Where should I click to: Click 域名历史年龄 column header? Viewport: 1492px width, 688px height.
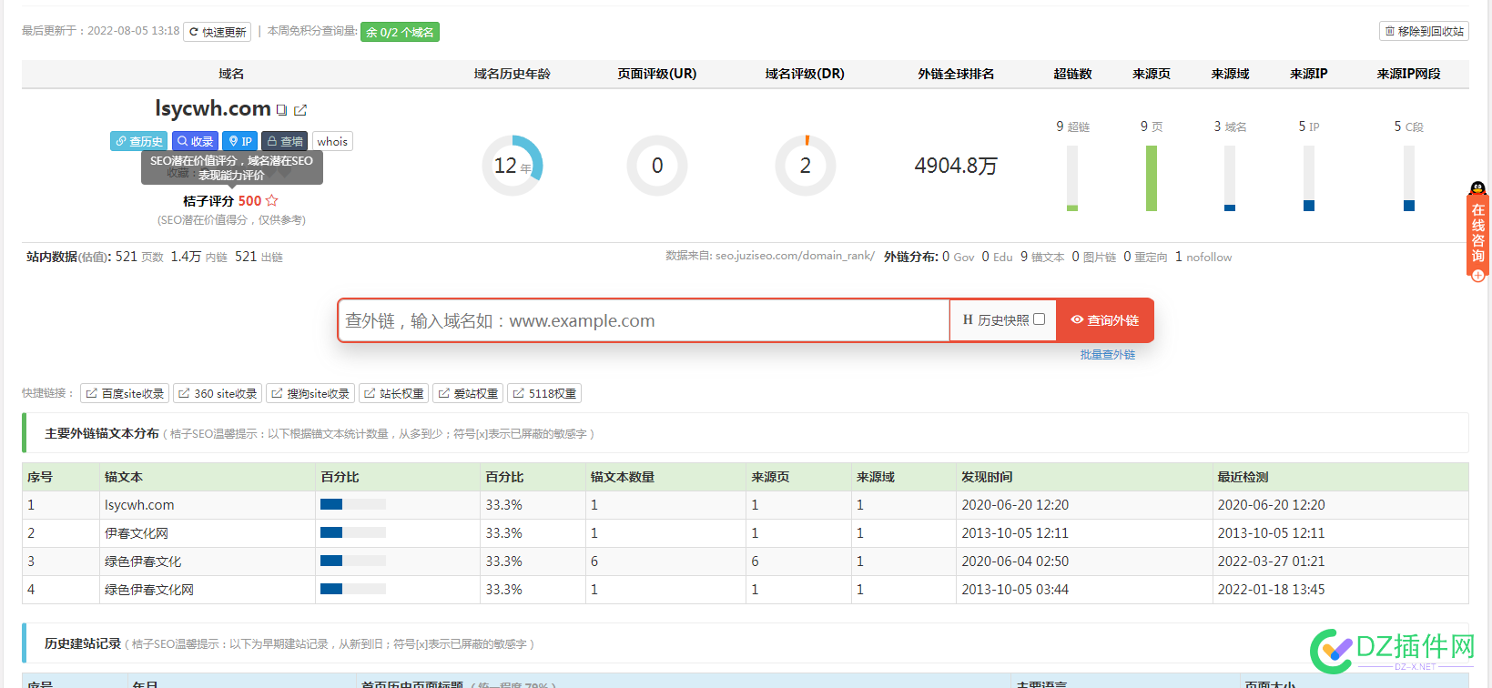(513, 74)
